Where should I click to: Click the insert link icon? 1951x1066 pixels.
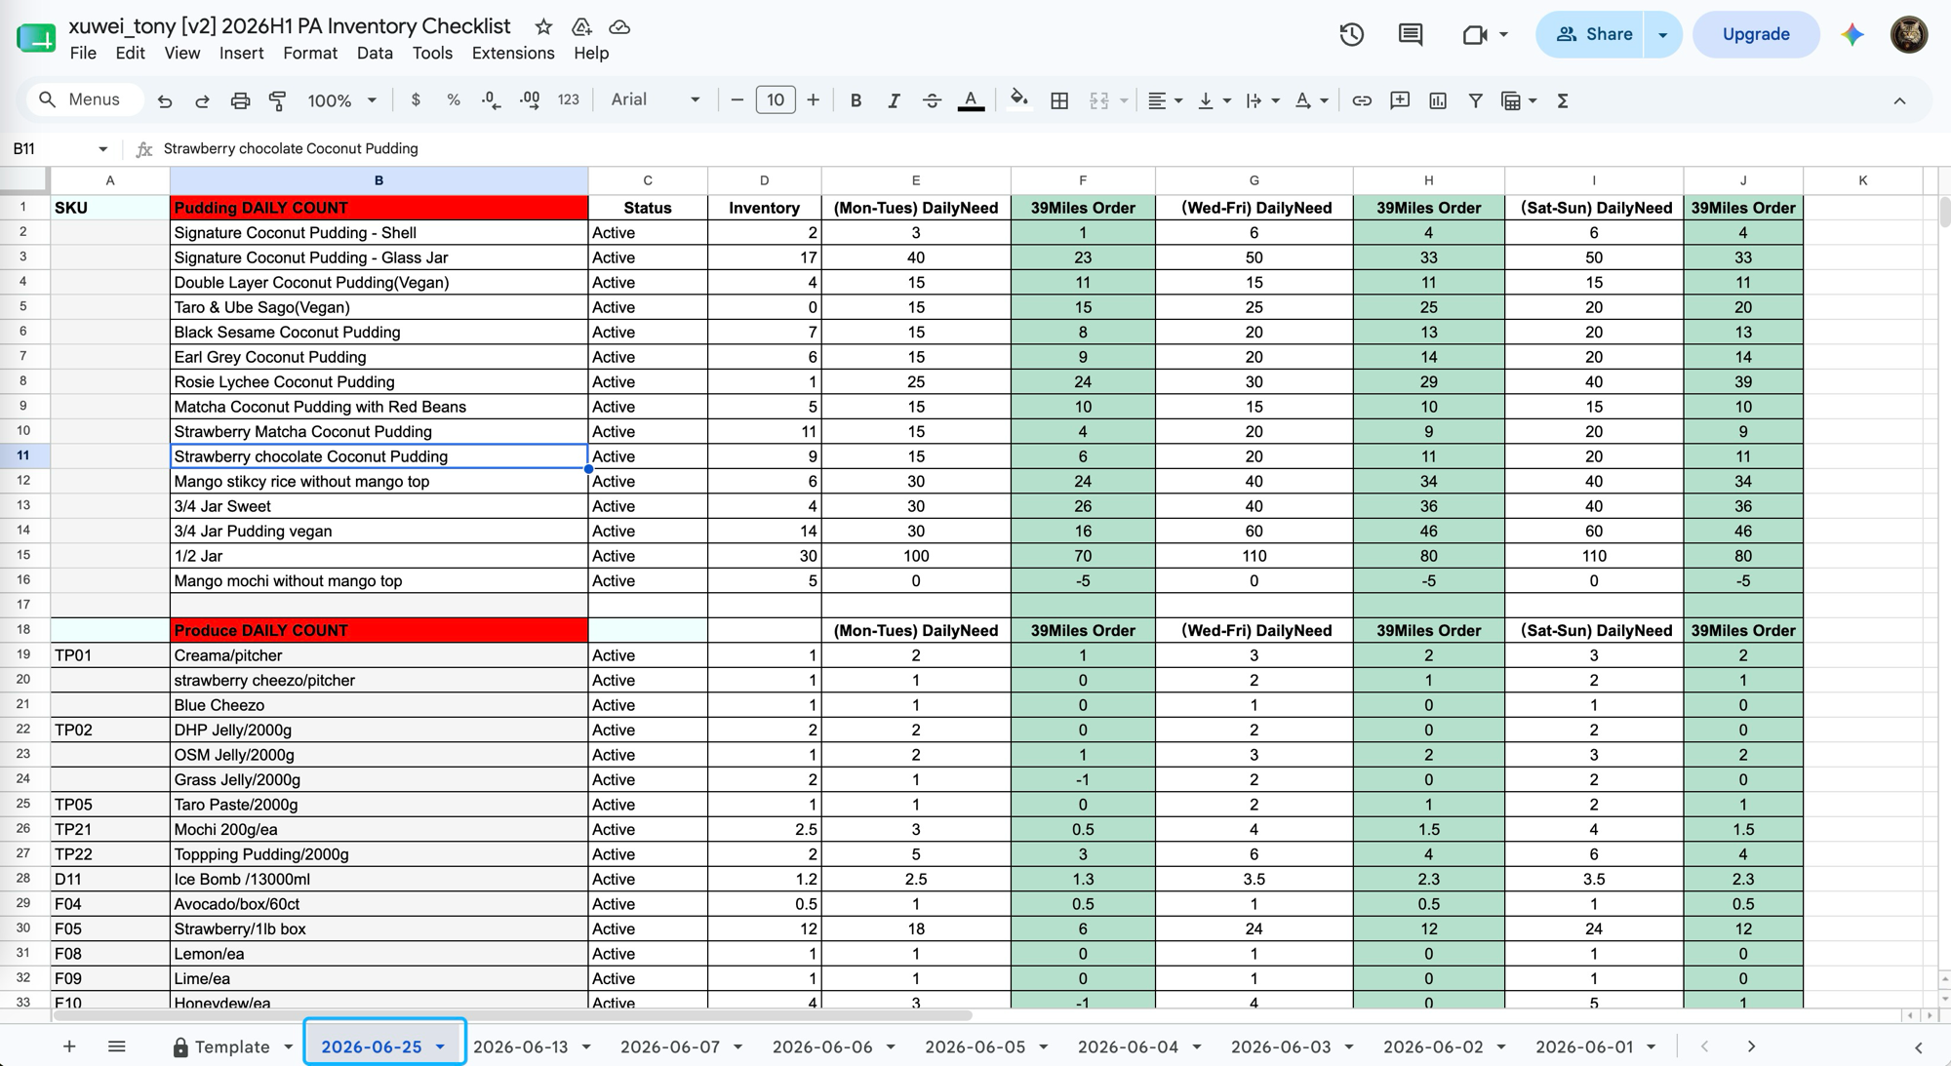pos(1362,100)
